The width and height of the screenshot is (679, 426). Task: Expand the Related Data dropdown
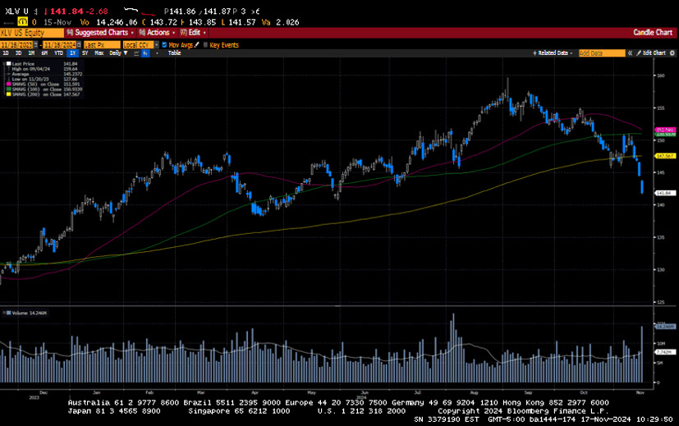[x=554, y=53]
